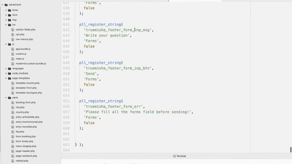Open carbon-fields.php file

(x=26, y=30)
